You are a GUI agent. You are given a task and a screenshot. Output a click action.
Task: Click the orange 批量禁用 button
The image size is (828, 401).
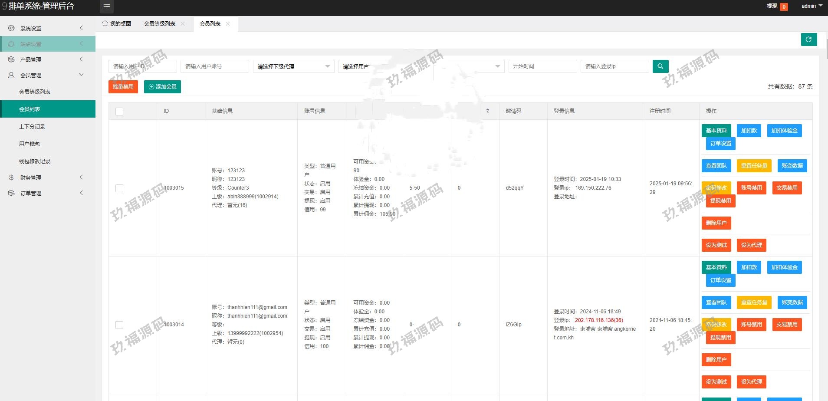tap(123, 87)
